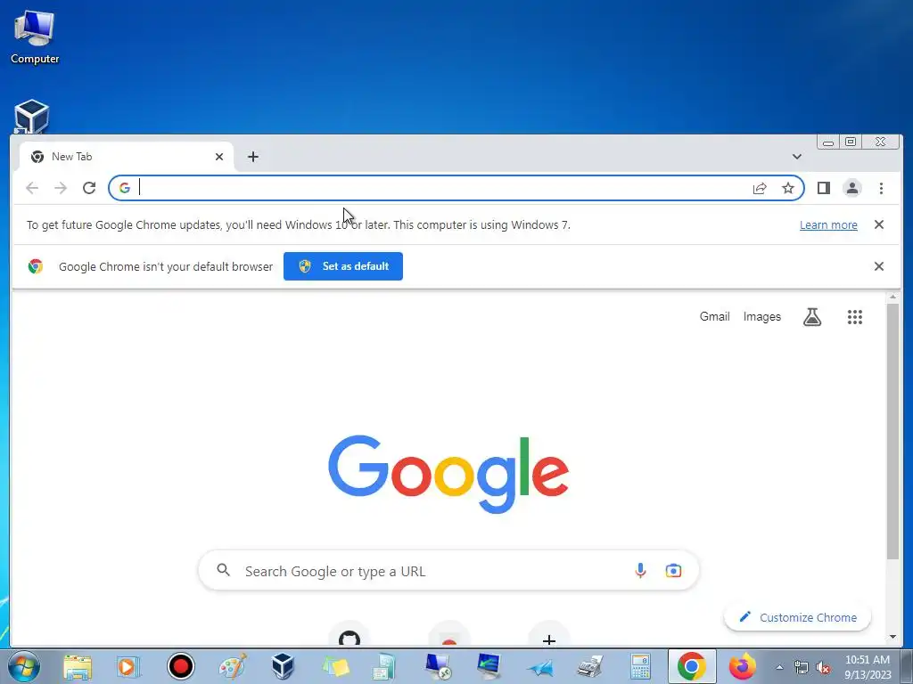The image size is (913, 684).
Task: Open the Images link
Action: point(761,316)
